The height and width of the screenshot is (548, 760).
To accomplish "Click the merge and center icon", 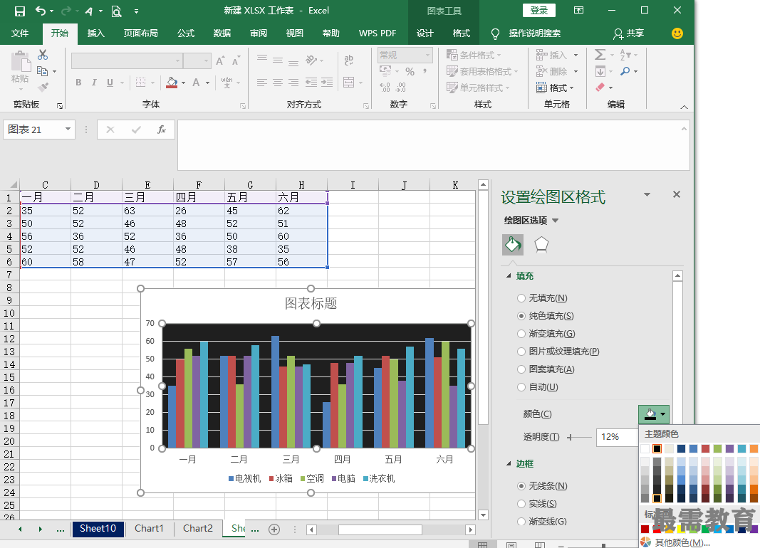I will [348, 83].
